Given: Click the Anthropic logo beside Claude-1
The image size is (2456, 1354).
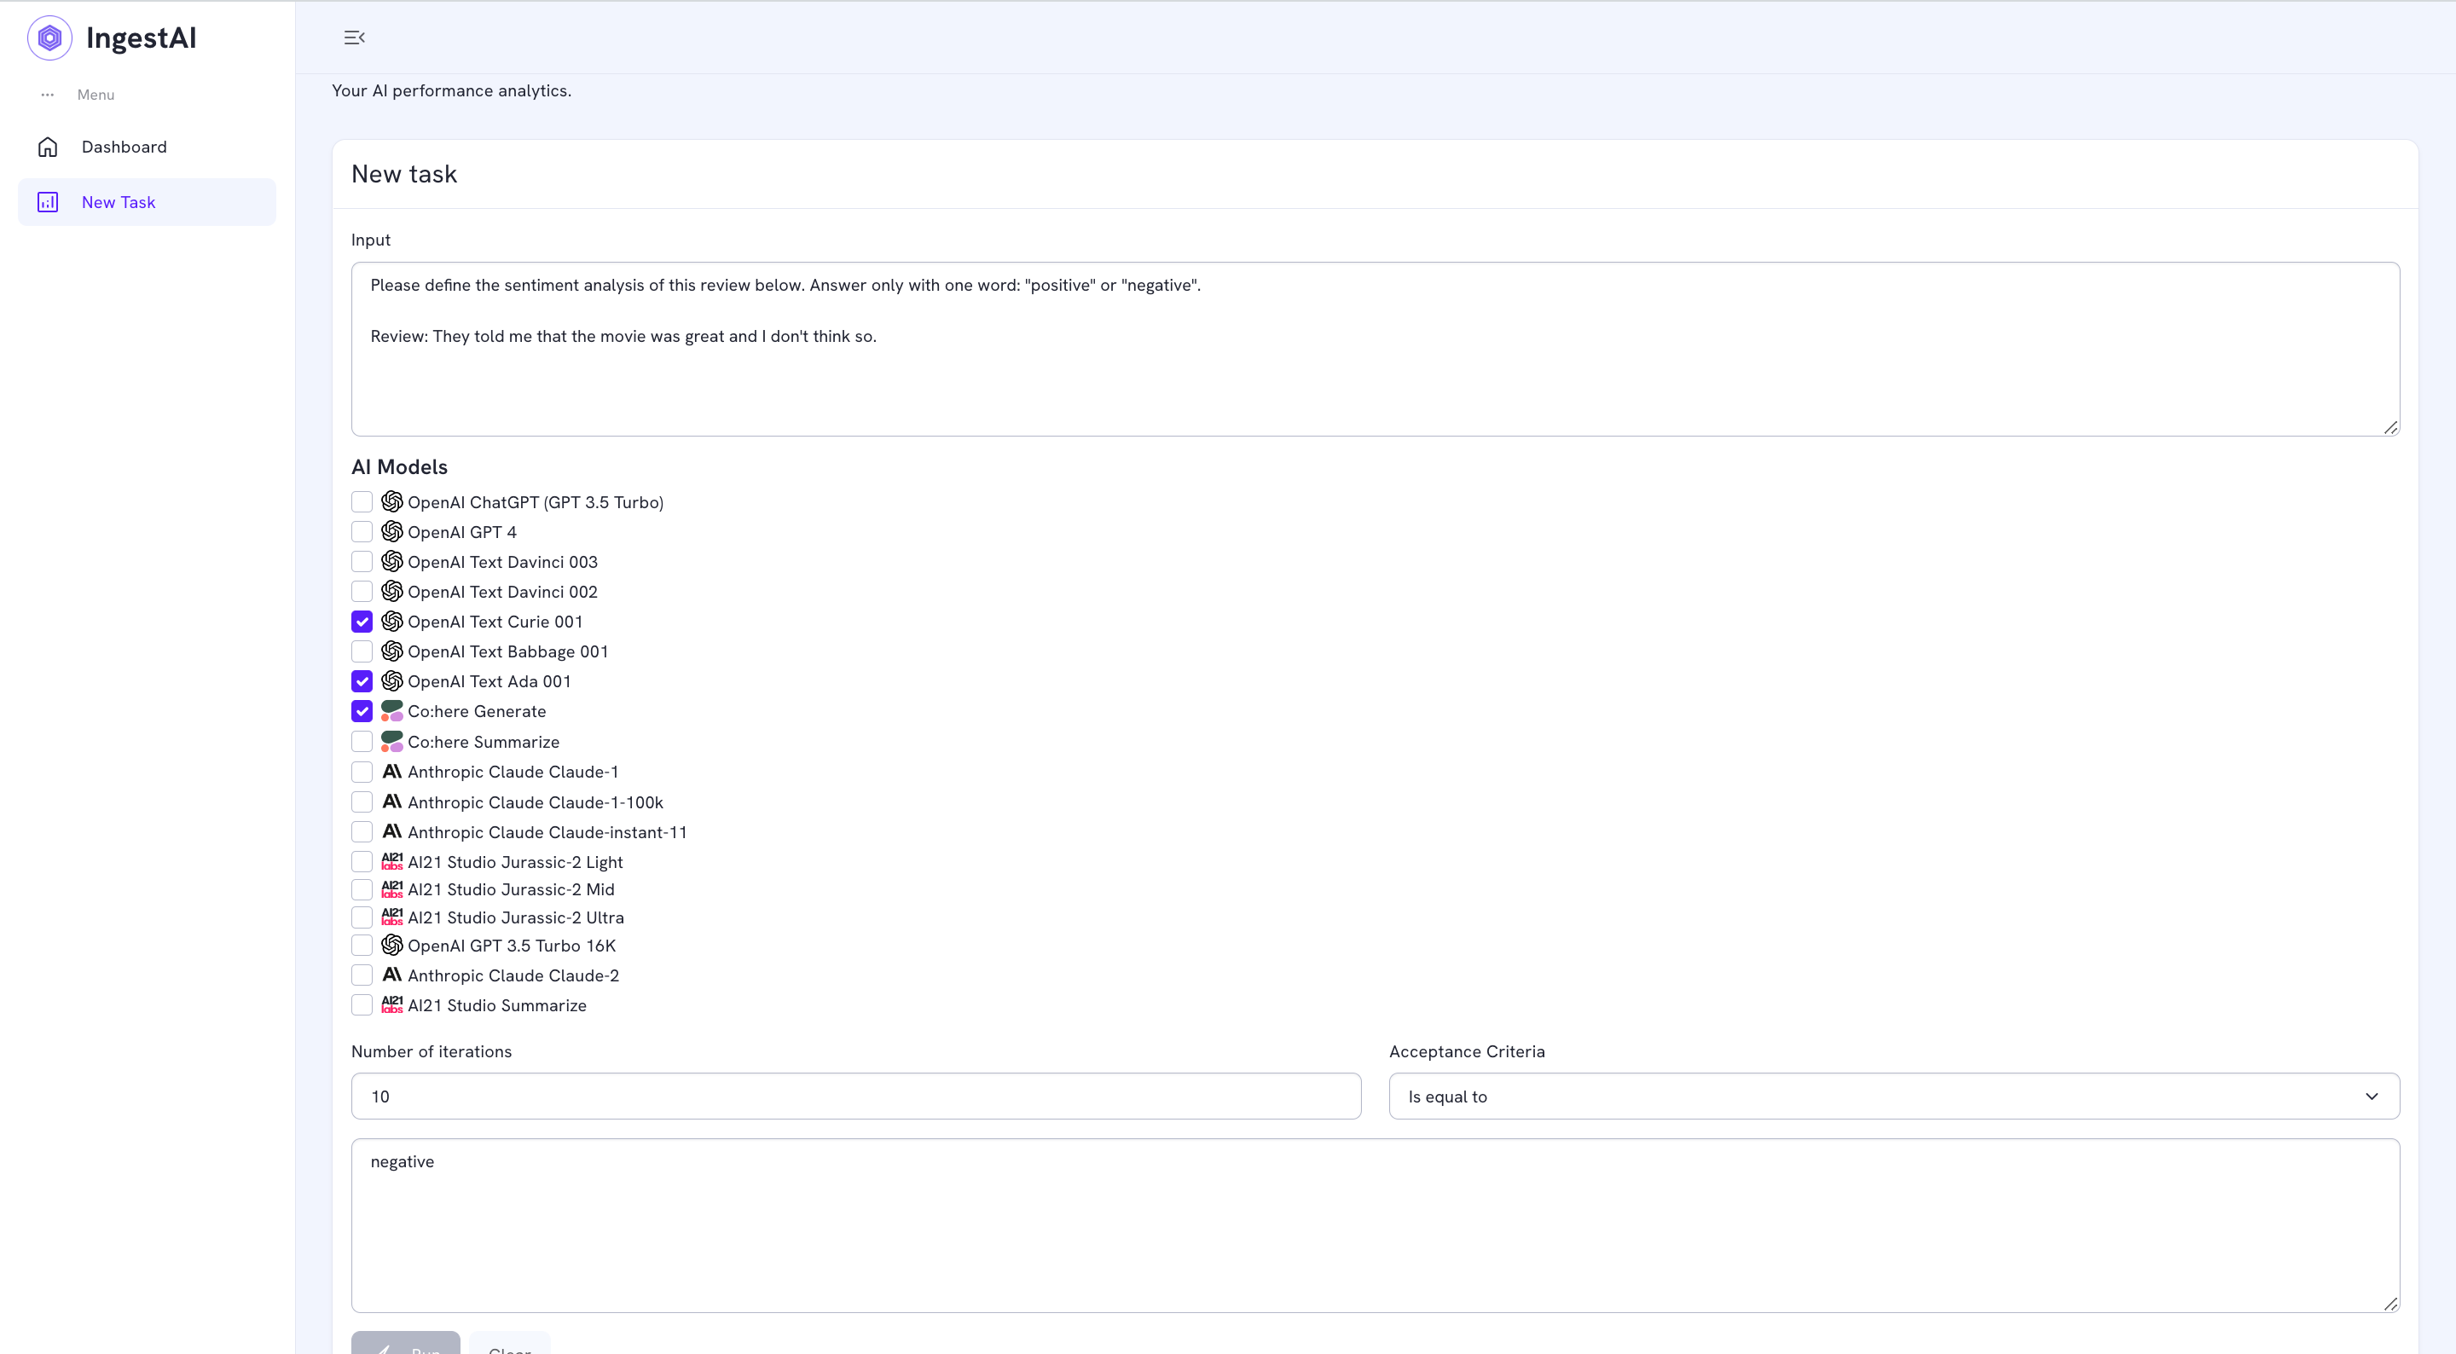Looking at the screenshot, I should click(x=392, y=772).
